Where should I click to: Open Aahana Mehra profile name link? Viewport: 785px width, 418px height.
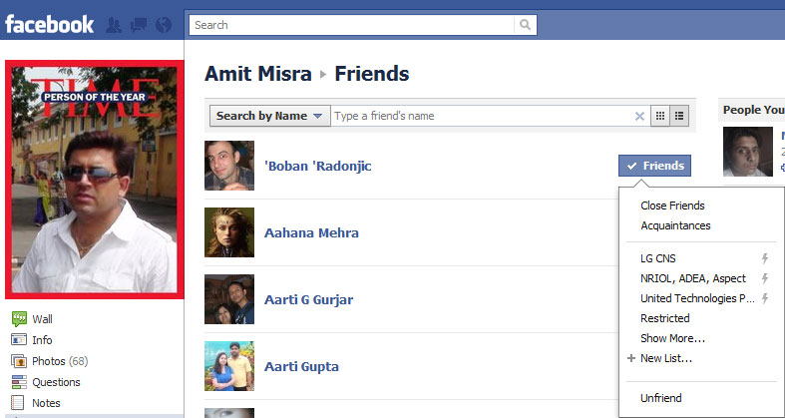pyautogui.click(x=311, y=232)
